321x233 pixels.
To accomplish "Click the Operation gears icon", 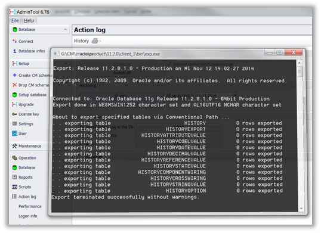I will pyautogui.click(x=14, y=158).
